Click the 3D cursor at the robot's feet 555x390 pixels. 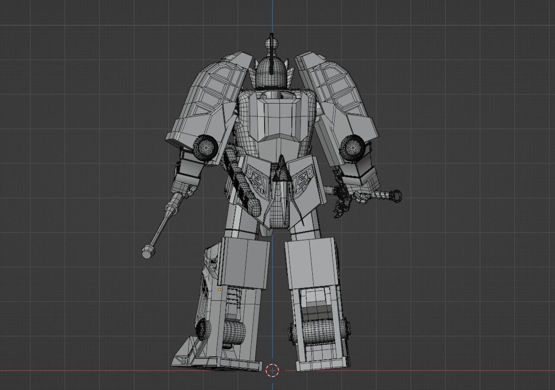point(272,370)
